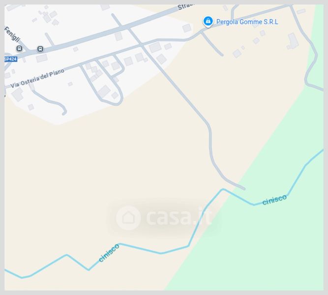328x295 pixels.
Task: Click the Pergola Gomme shopping pin icon
Action: [x=208, y=21]
